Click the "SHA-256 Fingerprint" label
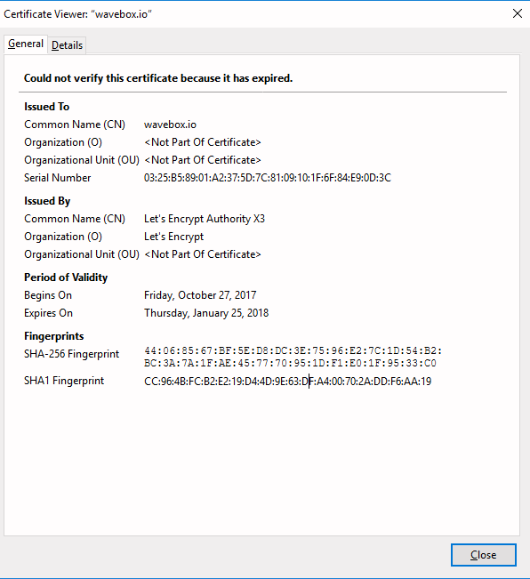This screenshot has width=530, height=579. [x=72, y=354]
